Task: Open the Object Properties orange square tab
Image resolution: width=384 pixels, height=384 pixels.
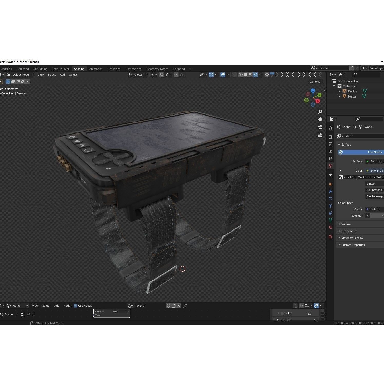Action: pyautogui.click(x=330, y=184)
